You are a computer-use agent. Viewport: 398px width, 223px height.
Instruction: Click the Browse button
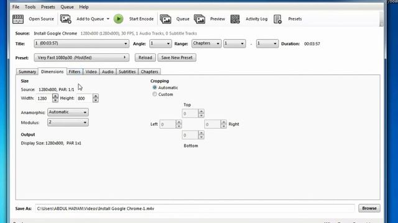pos(369,208)
